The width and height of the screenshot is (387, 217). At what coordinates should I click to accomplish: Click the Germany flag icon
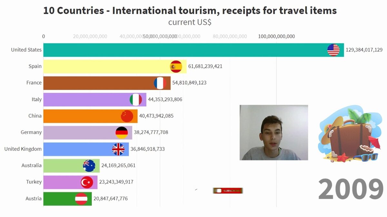122,133
